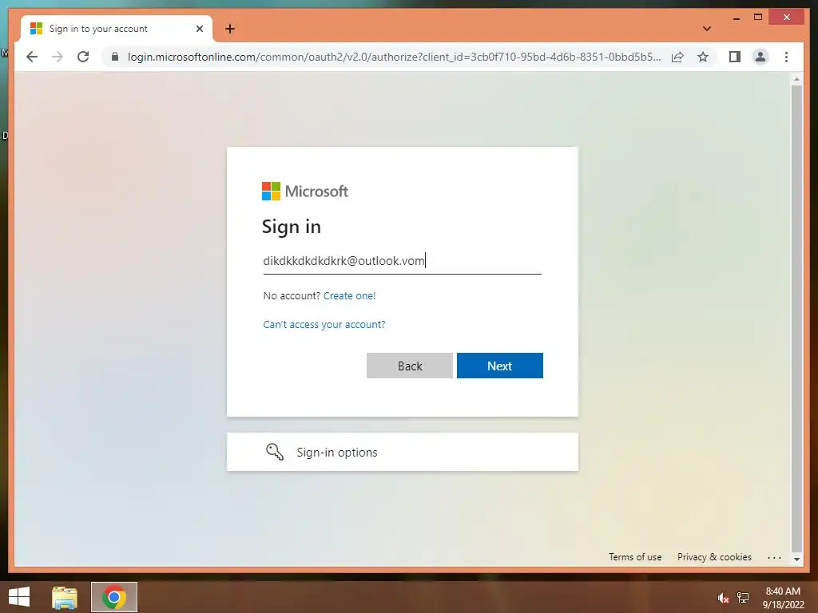The width and height of the screenshot is (818, 613).
Task: Open Sign-in options
Action: [403, 452]
